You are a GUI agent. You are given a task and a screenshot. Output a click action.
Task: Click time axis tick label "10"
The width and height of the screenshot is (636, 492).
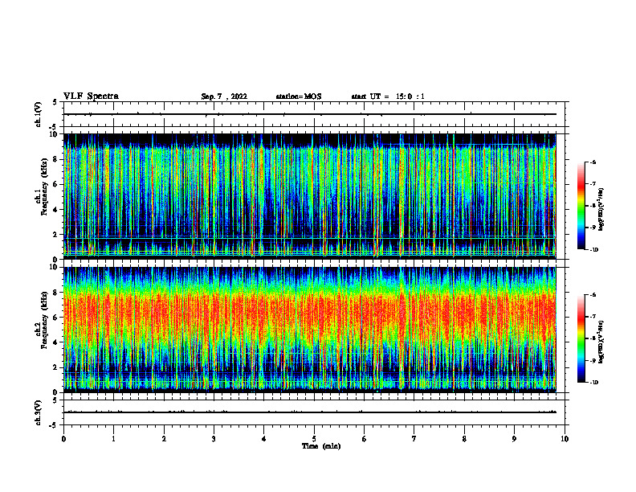[565, 439]
